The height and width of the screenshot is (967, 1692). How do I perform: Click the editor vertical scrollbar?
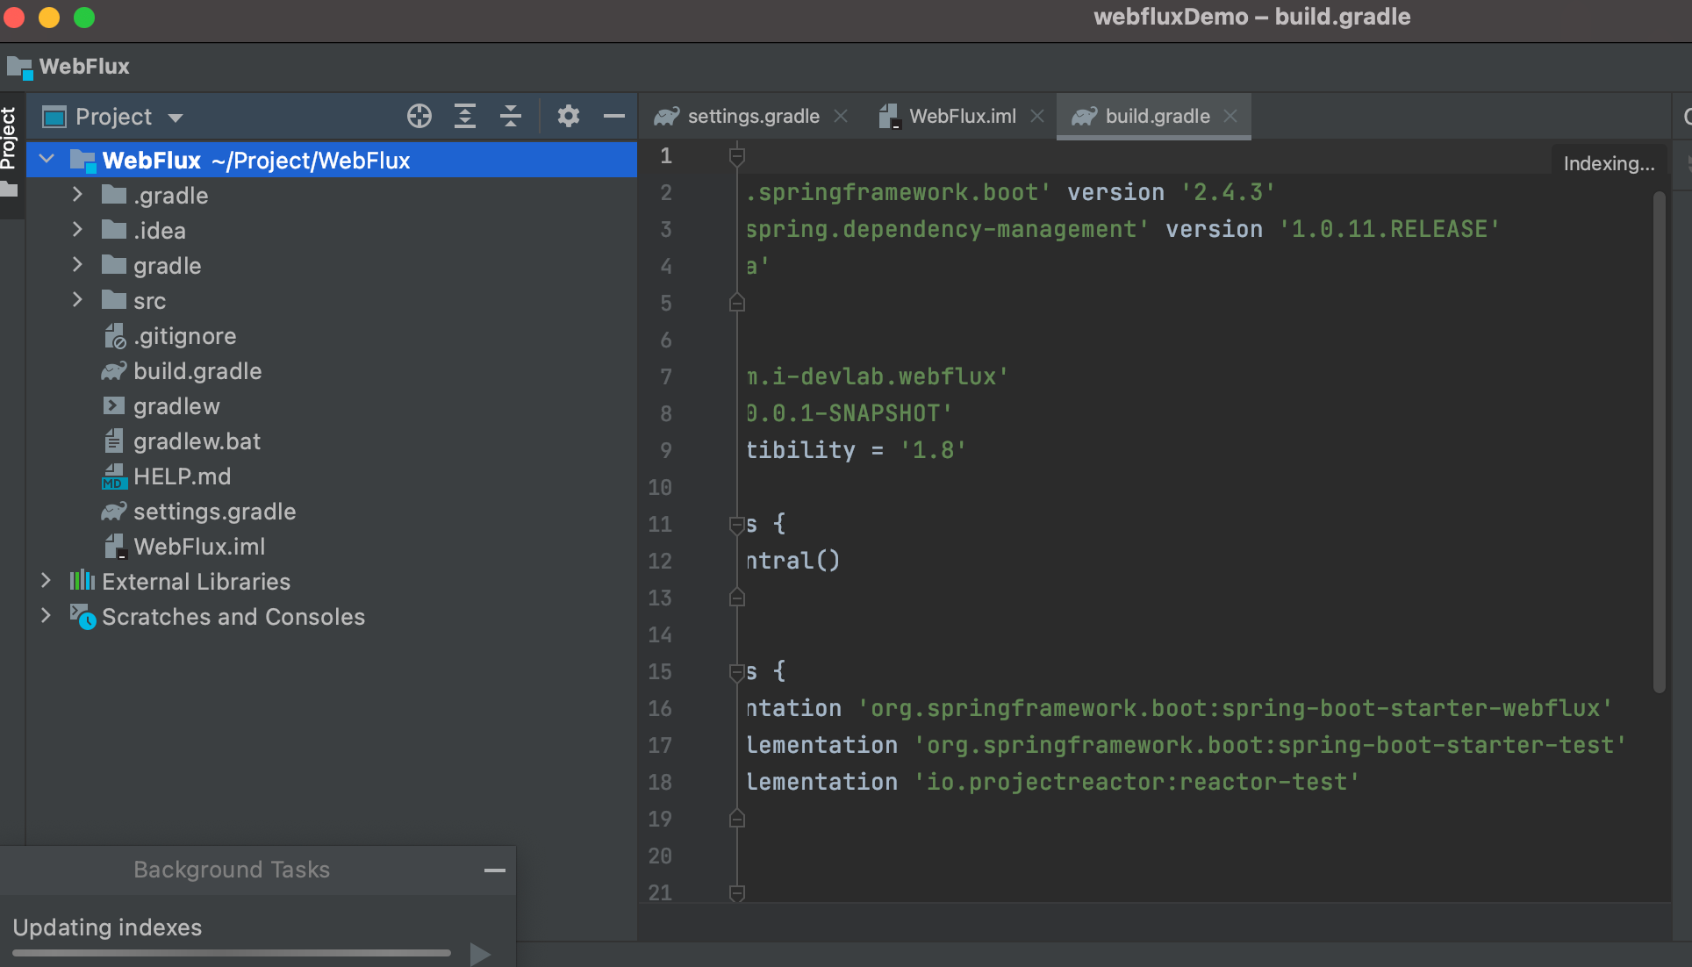point(1659,439)
